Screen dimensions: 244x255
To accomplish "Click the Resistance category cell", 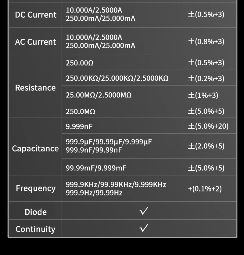I will click(x=35, y=86).
